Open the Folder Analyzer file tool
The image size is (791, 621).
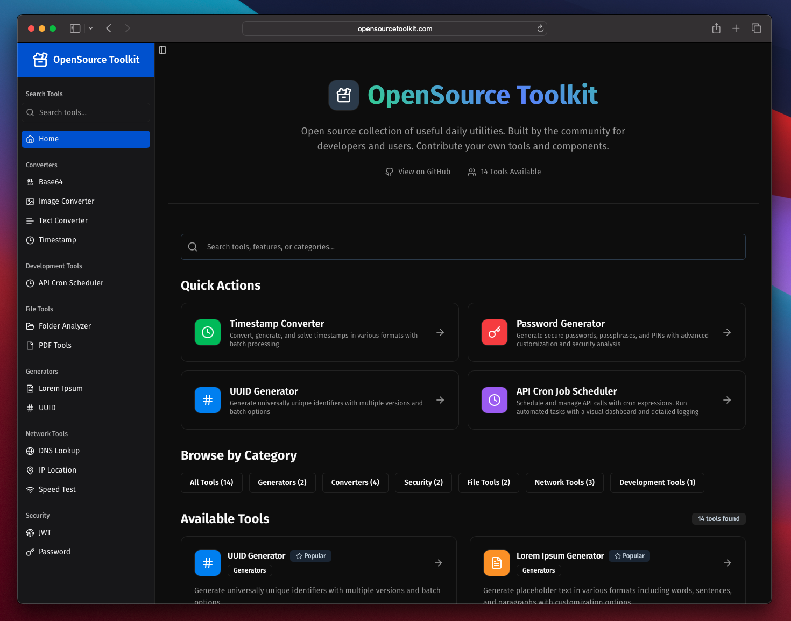pyautogui.click(x=65, y=326)
